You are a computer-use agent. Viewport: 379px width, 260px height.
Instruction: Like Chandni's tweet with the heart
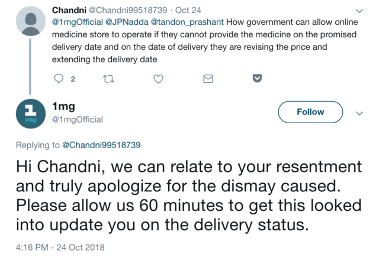tap(158, 78)
